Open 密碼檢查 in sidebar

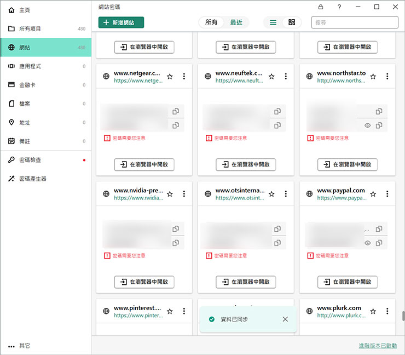click(46, 160)
